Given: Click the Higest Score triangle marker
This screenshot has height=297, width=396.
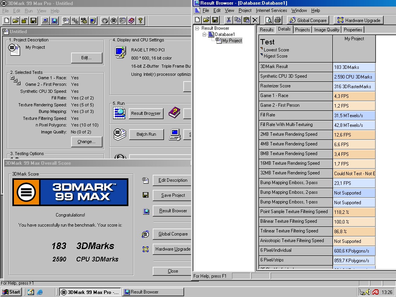Looking at the screenshot, I should coord(262,55).
